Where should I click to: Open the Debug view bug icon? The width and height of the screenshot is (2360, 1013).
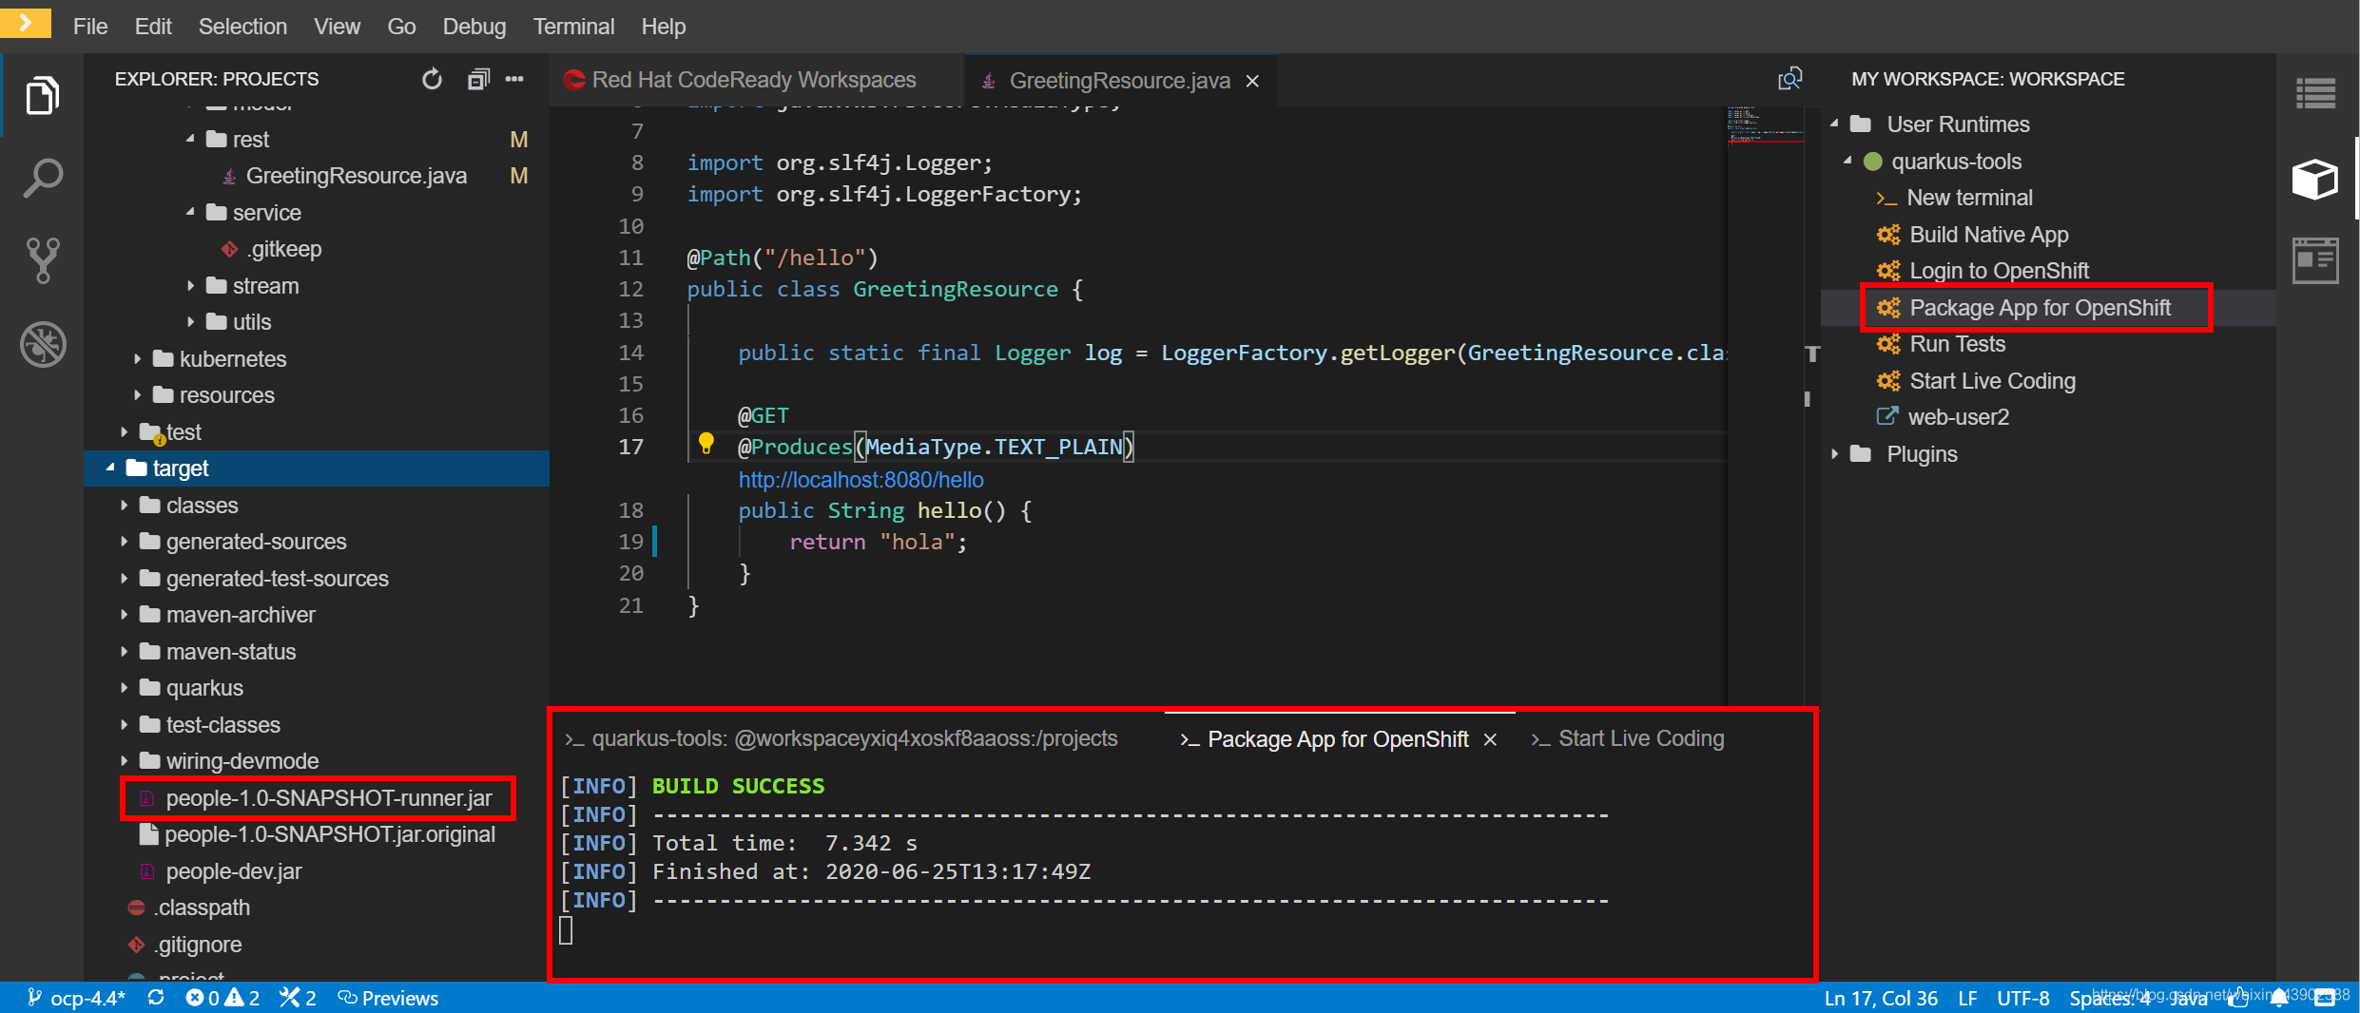pyautogui.click(x=42, y=344)
